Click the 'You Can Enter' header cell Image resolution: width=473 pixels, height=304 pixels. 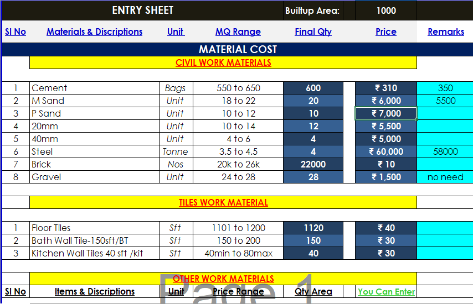386,291
